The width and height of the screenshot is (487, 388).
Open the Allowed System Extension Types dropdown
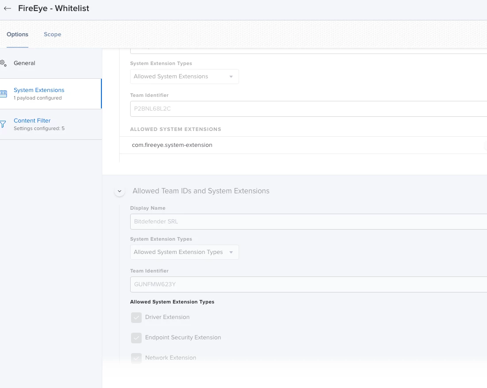click(185, 252)
